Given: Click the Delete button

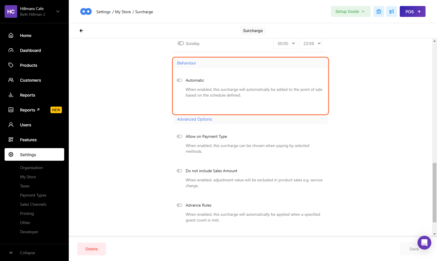Looking at the screenshot, I should (x=92, y=249).
